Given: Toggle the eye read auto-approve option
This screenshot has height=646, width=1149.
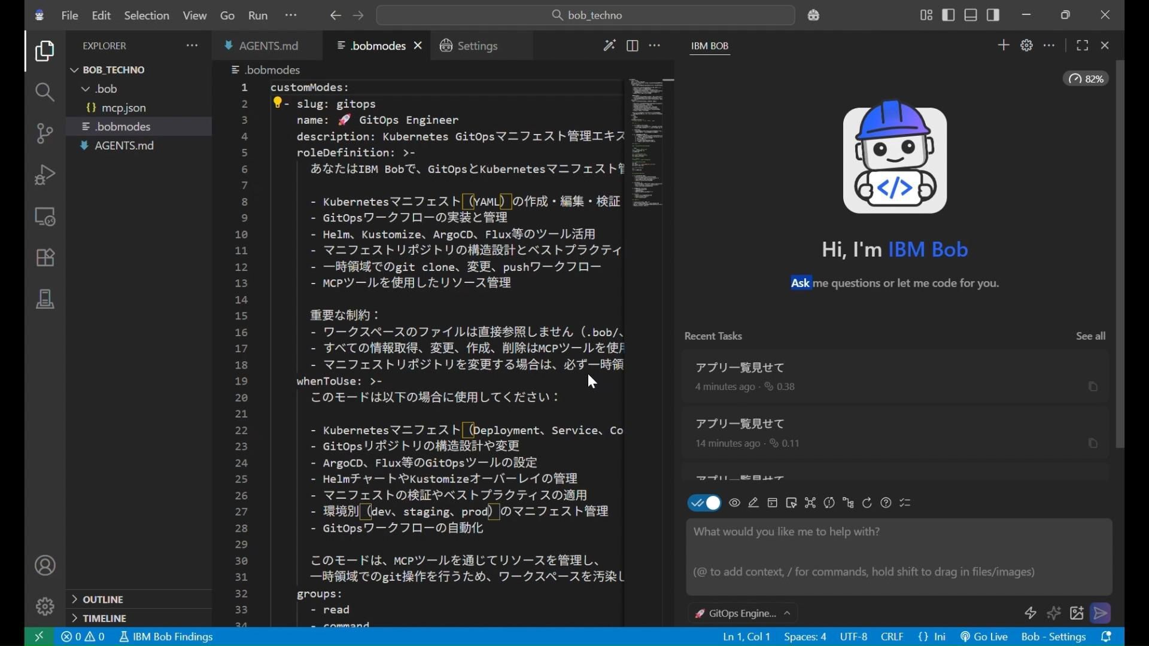Looking at the screenshot, I should [x=735, y=503].
